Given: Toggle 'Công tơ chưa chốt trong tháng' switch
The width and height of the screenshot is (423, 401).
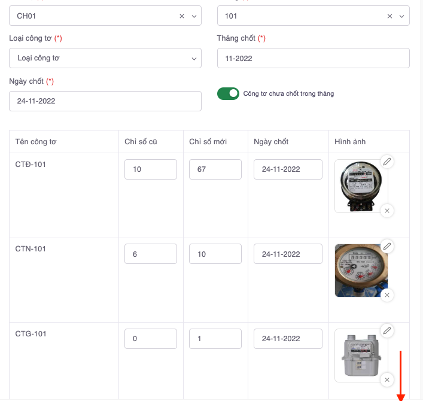Looking at the screenshot, I should click(228, 94).
